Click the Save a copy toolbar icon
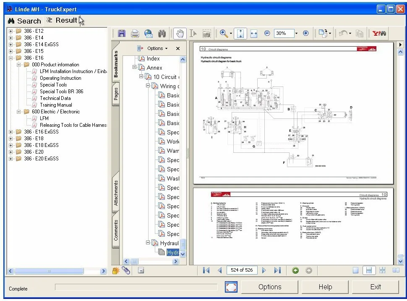The image size is (407, 301). (x=122, y=33)
